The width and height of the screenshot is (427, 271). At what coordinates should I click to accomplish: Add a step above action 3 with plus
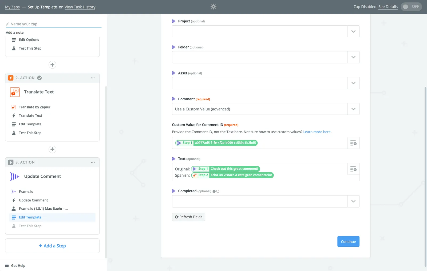coord(52,149)
